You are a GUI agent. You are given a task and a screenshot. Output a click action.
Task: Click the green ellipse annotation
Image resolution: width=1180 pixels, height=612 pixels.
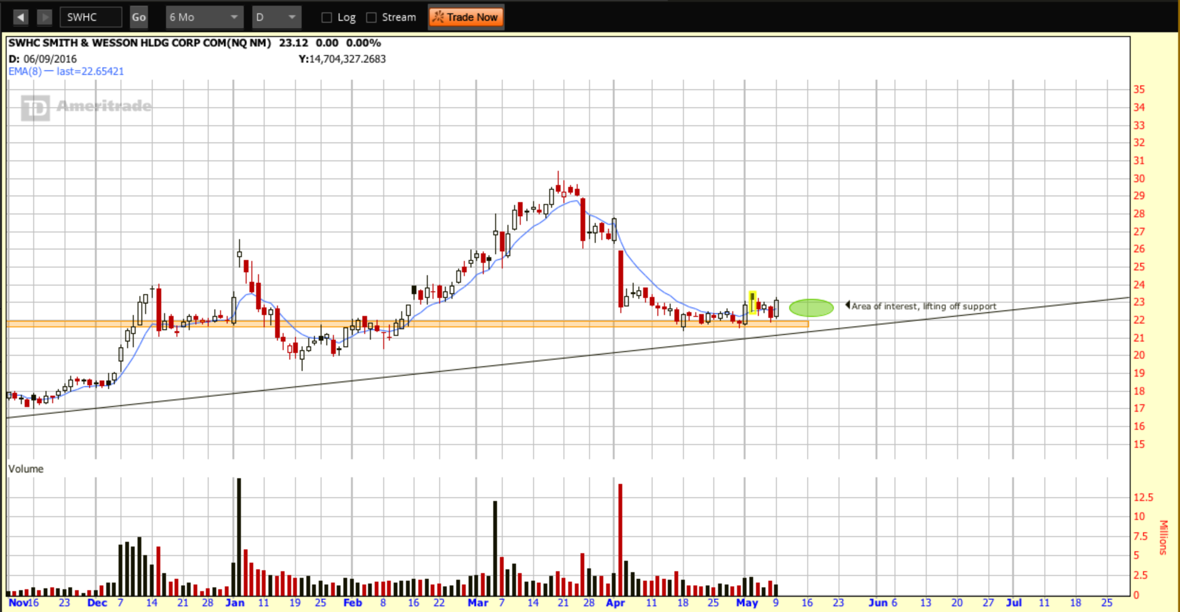click(811, 307)
